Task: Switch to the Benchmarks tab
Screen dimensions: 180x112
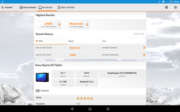Action: point(28,8)
